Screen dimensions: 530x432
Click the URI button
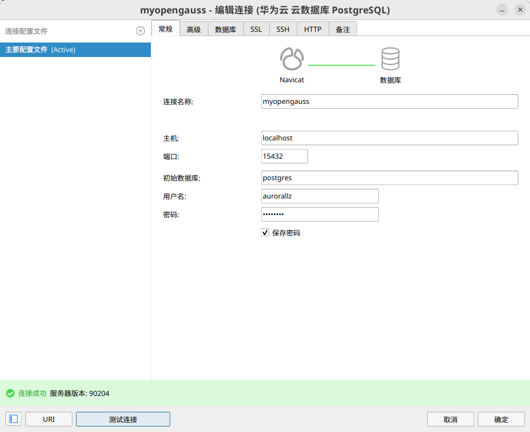[x=48, y=419]
